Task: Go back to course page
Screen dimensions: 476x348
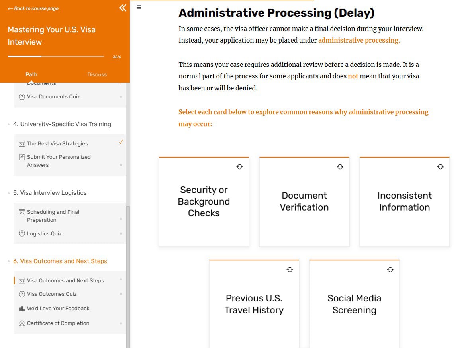Action: pyautogui.click(x=33, y=8)
